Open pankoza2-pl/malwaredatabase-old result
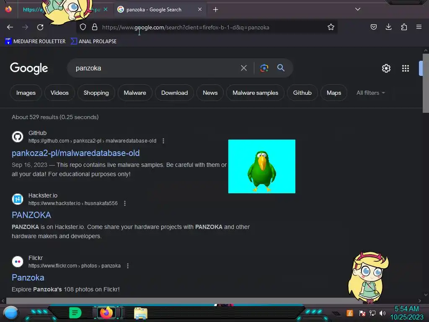The image size is (429, 322). tap(75, 153)
